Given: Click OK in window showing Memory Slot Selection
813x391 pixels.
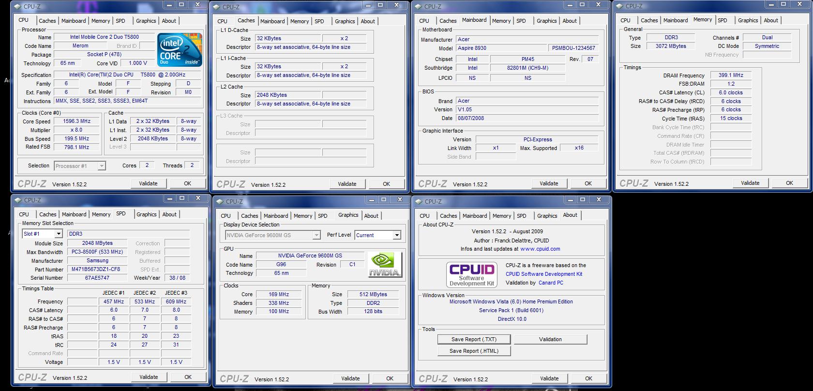Looking at the screenshot, I should [188, 377].
